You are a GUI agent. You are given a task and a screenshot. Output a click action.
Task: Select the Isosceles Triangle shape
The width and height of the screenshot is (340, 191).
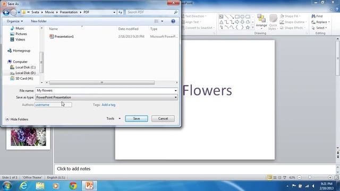coord(221,22)
